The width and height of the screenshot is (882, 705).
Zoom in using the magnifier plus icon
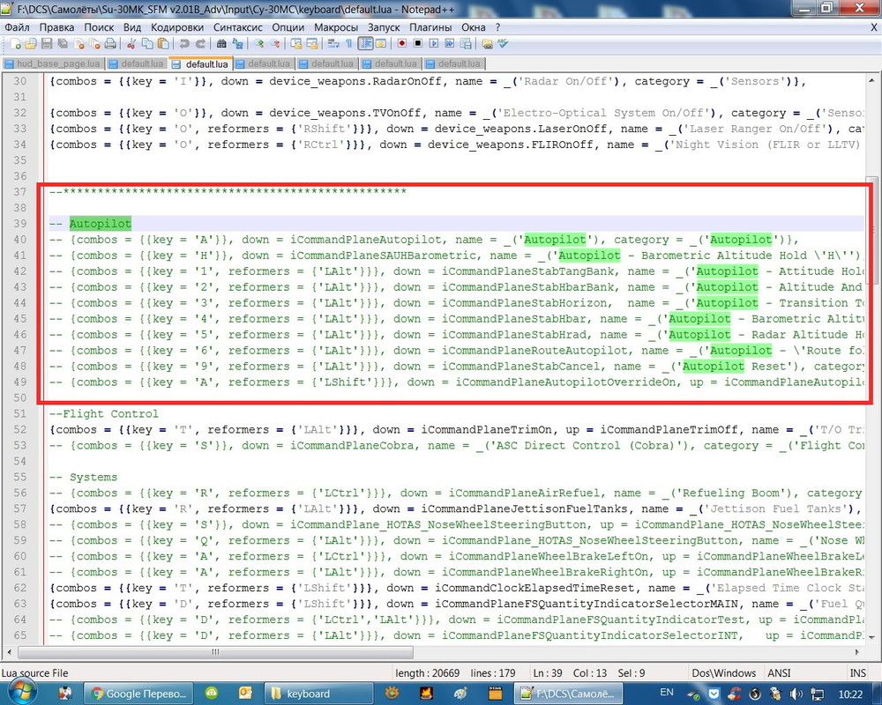coord(258,43)
